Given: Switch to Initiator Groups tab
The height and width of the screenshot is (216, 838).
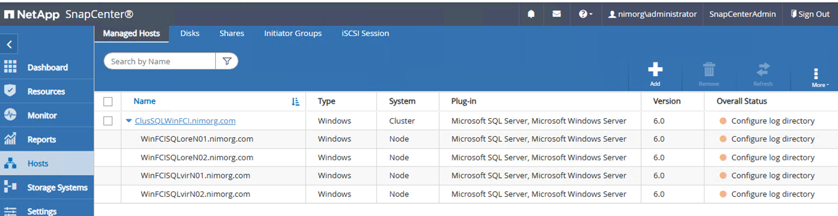Looking at the screenshot, I should click(x=293, y=33).
